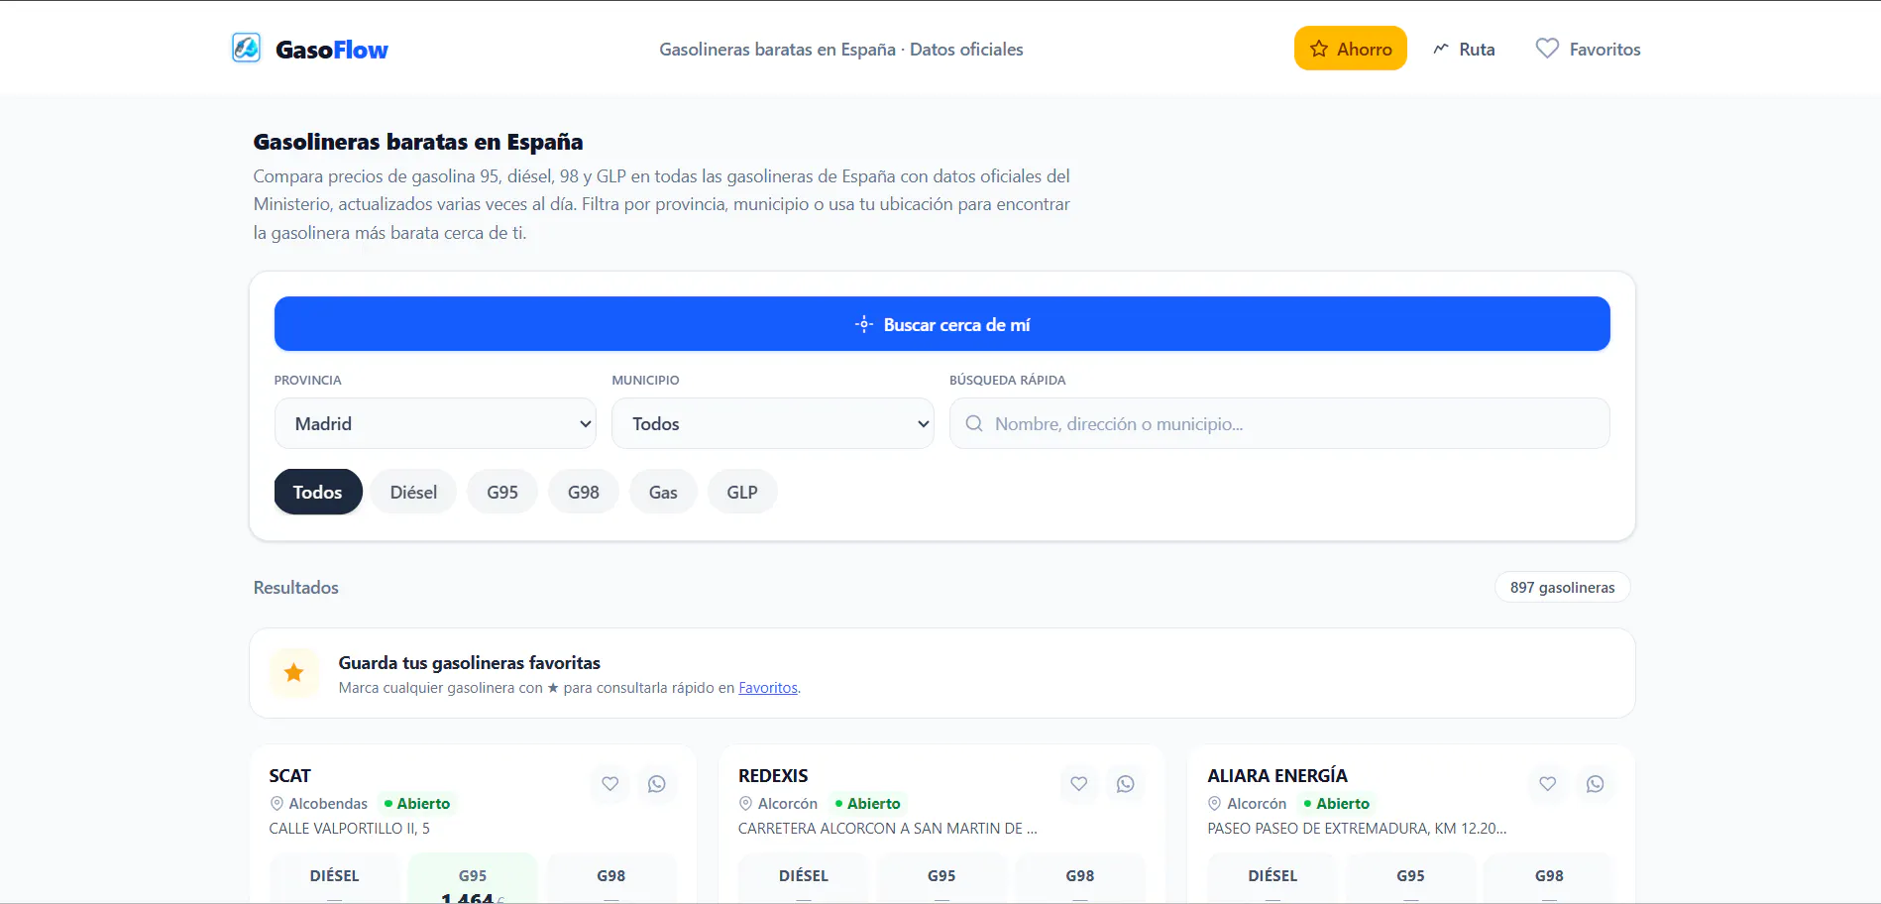Click Buscar cerca de mí button

941,324
